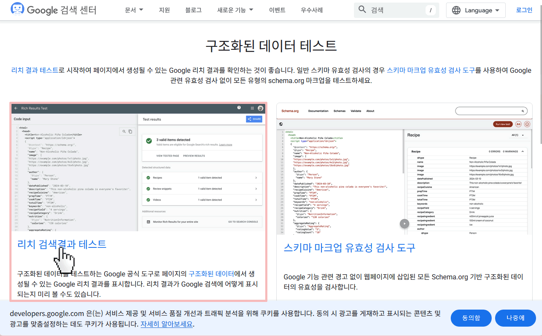Click the Review snippets row in results

tap(202, 189)
